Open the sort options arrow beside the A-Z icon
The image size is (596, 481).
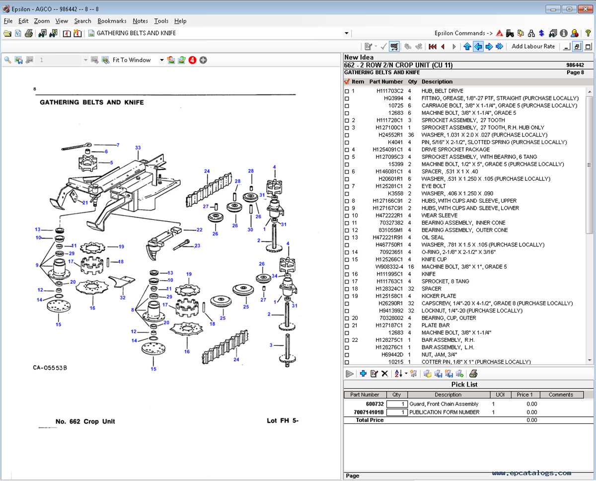point(406,374)
